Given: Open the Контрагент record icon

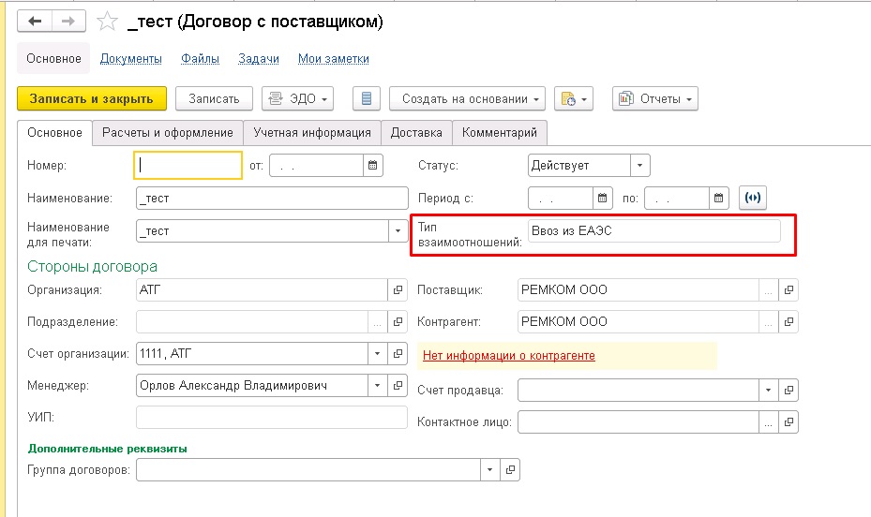Looking at the screenshot, I should 788,322.
